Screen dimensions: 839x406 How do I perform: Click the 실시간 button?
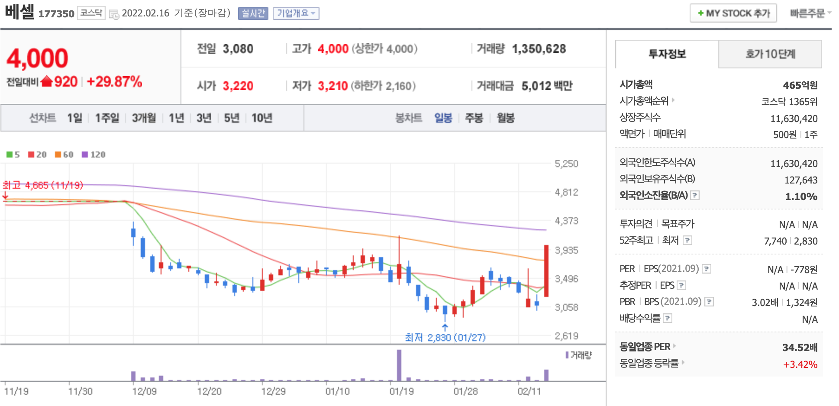coord(253,13)
